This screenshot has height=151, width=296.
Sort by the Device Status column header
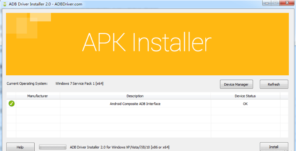(245, 96)
